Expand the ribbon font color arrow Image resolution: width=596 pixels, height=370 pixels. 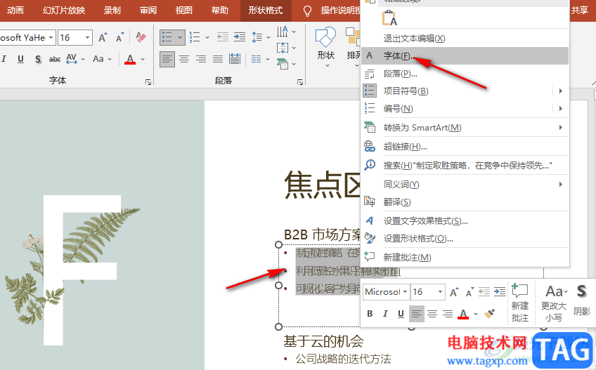[143, 59]
